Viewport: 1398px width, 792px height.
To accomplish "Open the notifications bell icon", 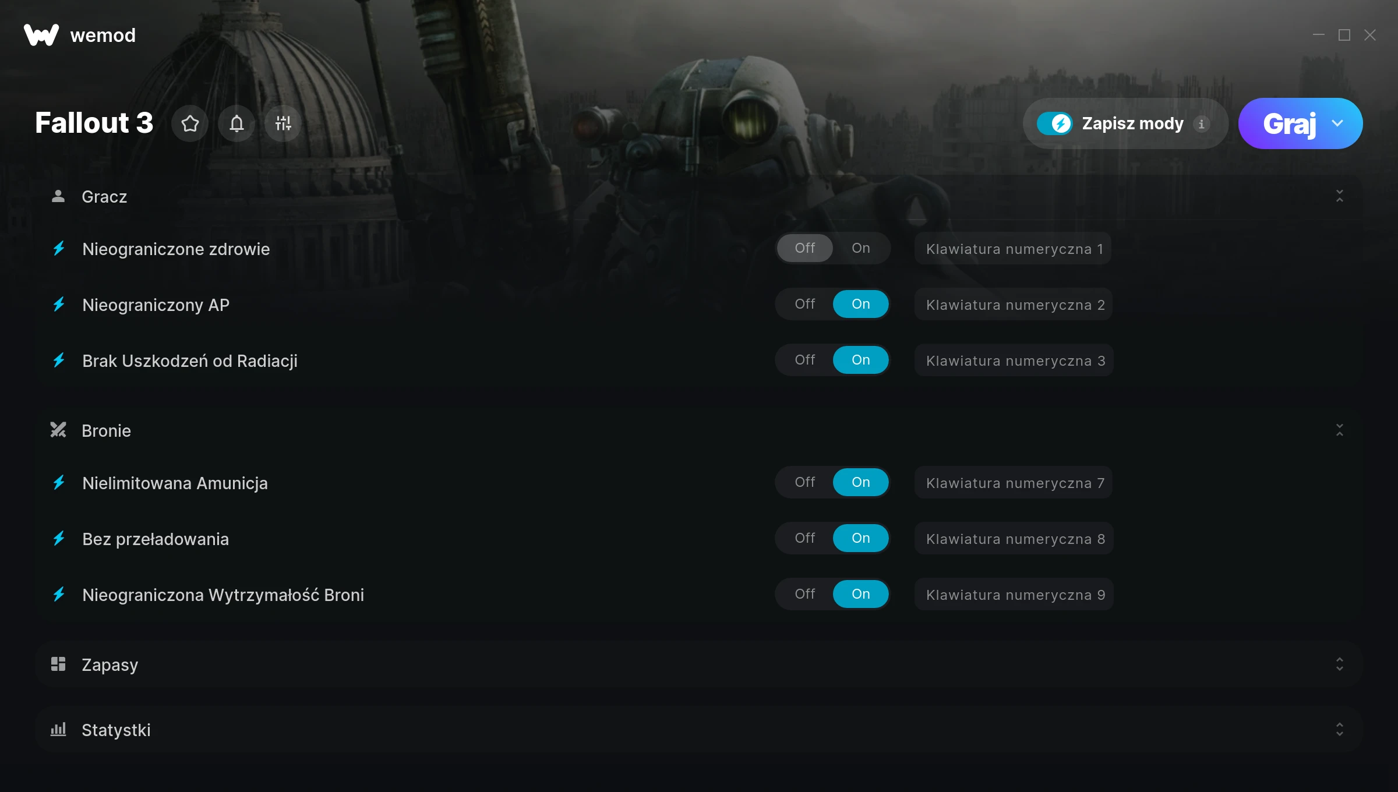I will click(236, 123).
